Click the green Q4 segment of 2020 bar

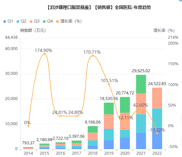[125, 105]
